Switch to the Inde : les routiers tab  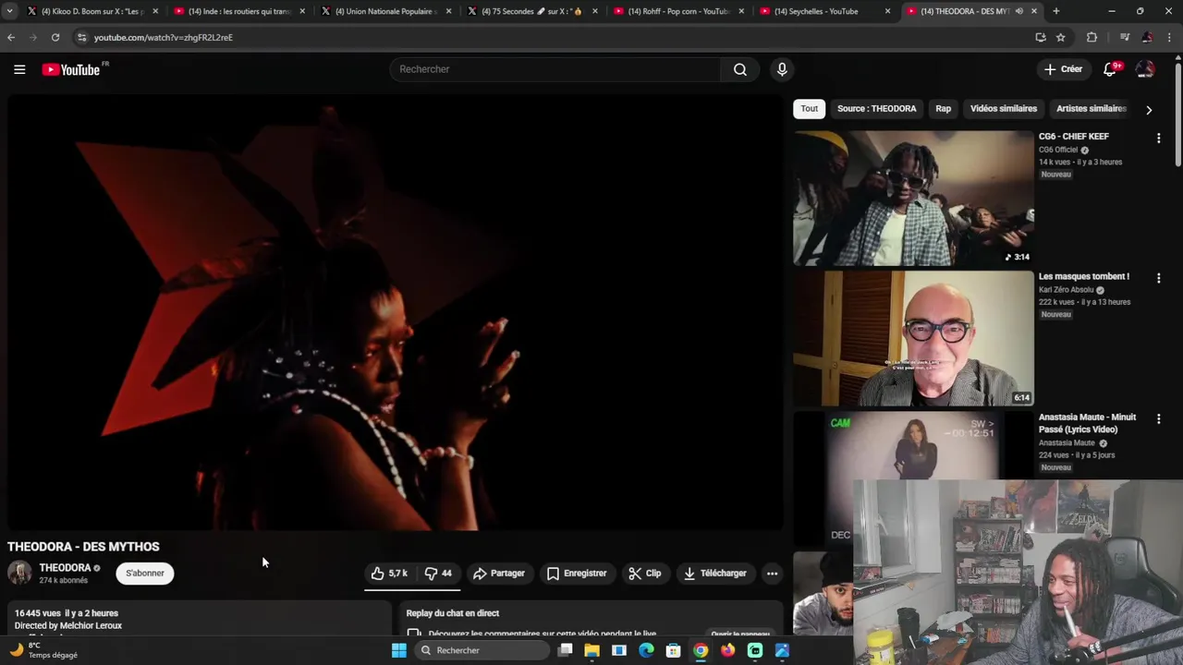[238, 11]
